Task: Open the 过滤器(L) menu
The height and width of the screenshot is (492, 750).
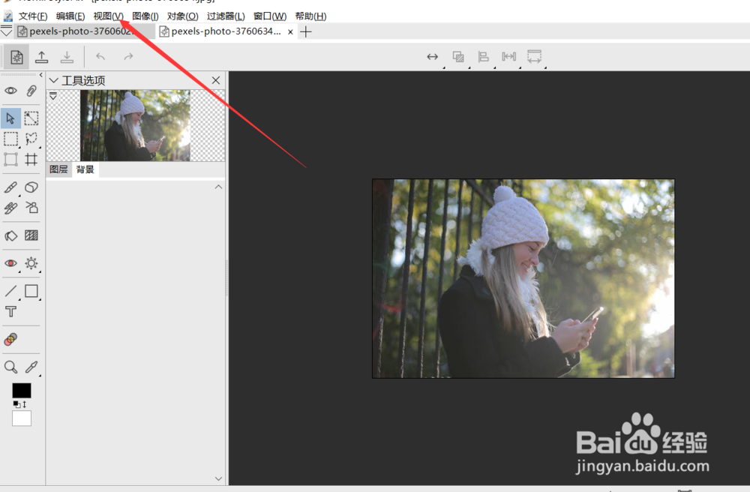Action: [x=226, y=16]
